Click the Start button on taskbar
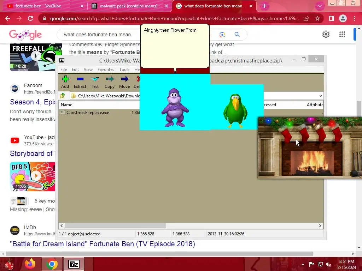 click(x=9, y=264)
